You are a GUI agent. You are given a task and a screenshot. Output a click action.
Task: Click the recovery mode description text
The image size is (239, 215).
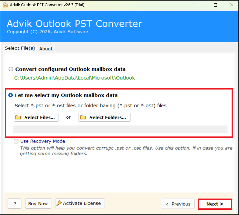[126, 151]
